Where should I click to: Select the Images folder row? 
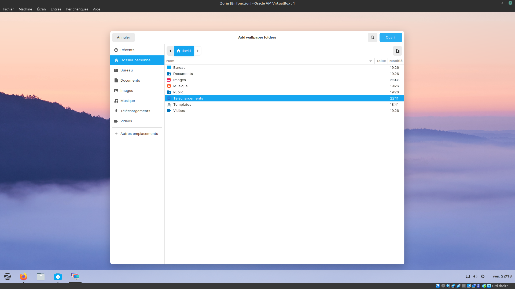click(179, 80)
